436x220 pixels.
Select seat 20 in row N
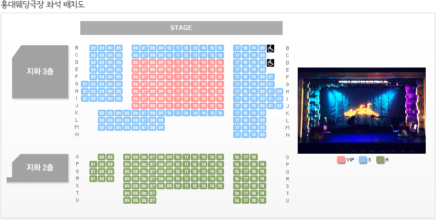pos(262,135)
